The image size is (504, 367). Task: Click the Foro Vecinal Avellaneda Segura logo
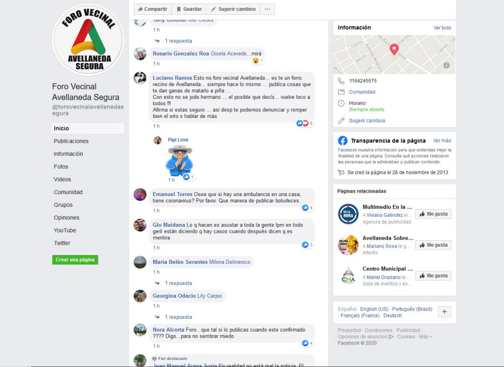click(88, 39)
